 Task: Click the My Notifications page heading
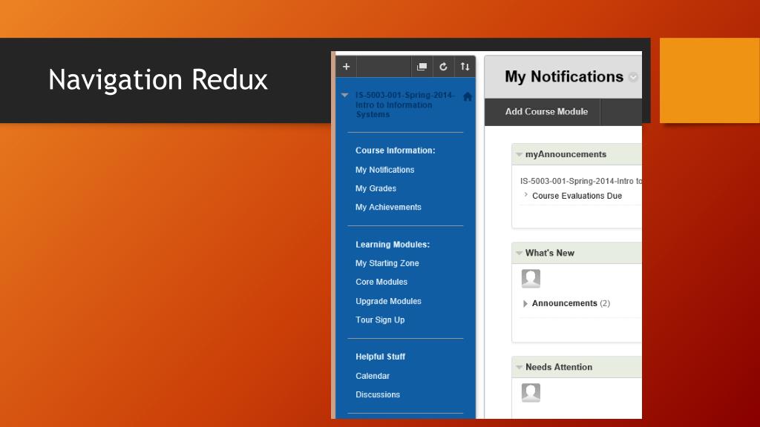coord(564,77)
